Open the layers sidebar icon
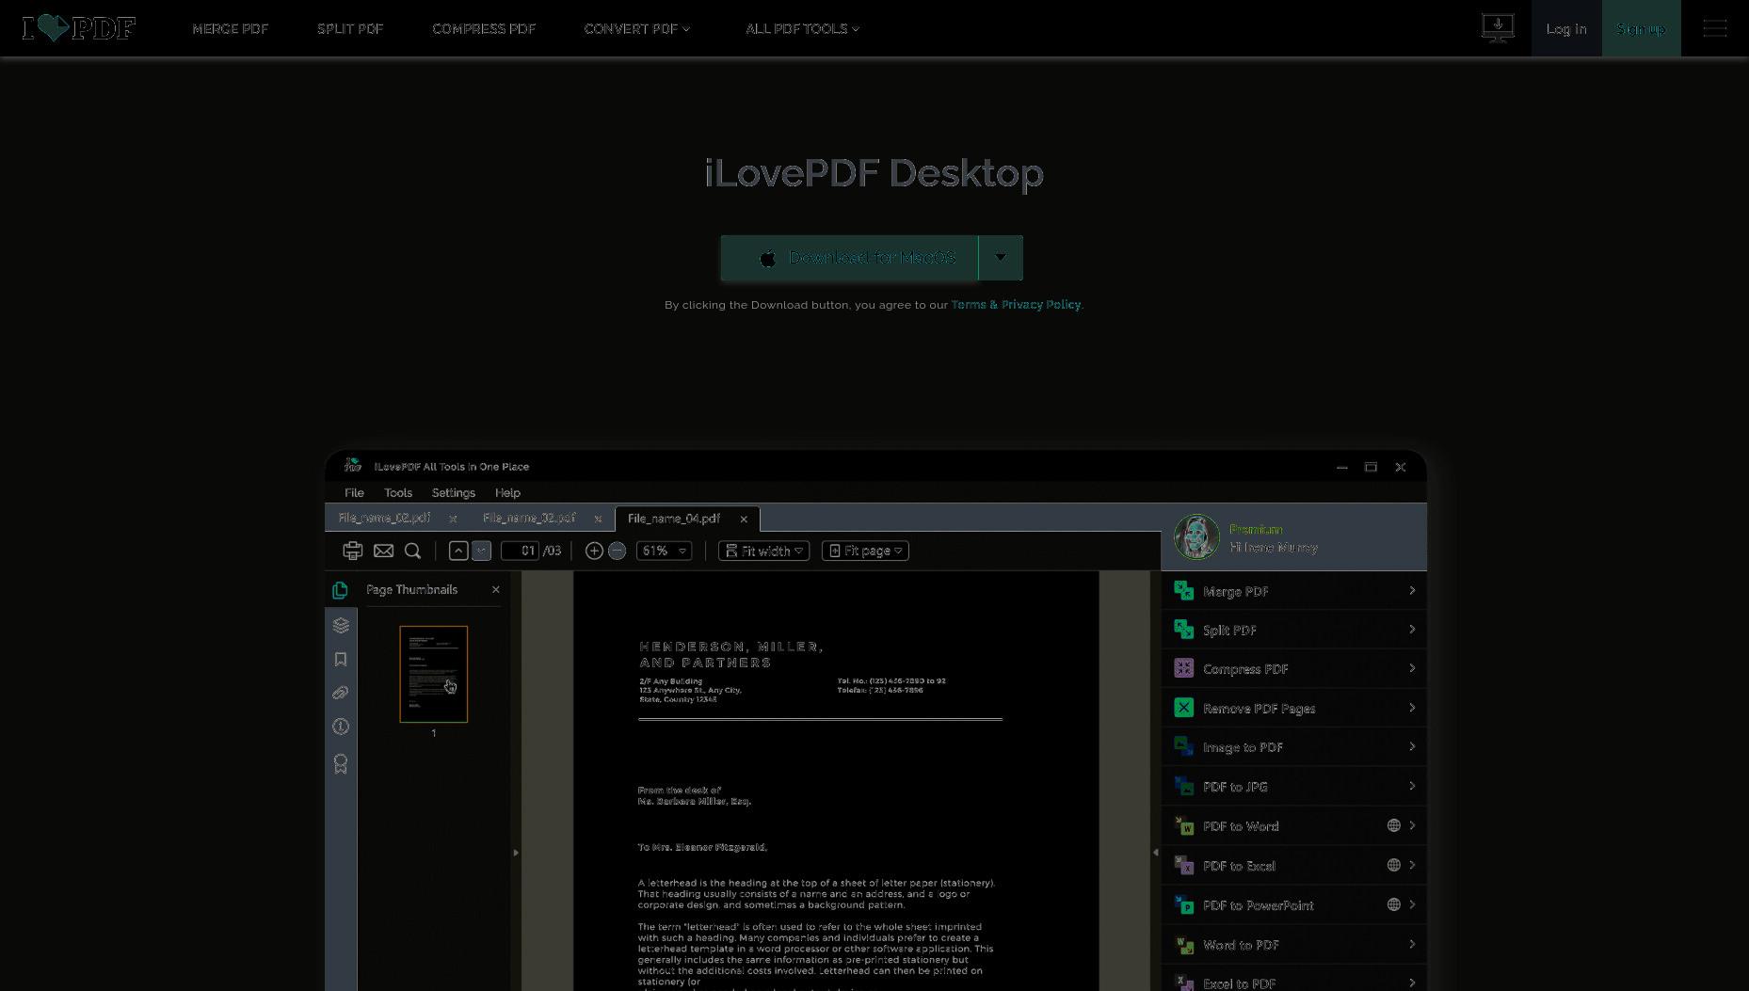The image size is (1749, 991). pyautogui.click(x=341, y=626)
